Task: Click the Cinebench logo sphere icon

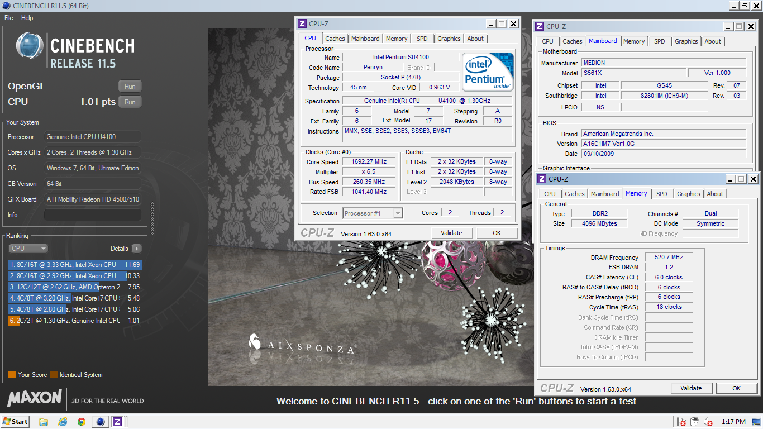Action: coord(30,46)
